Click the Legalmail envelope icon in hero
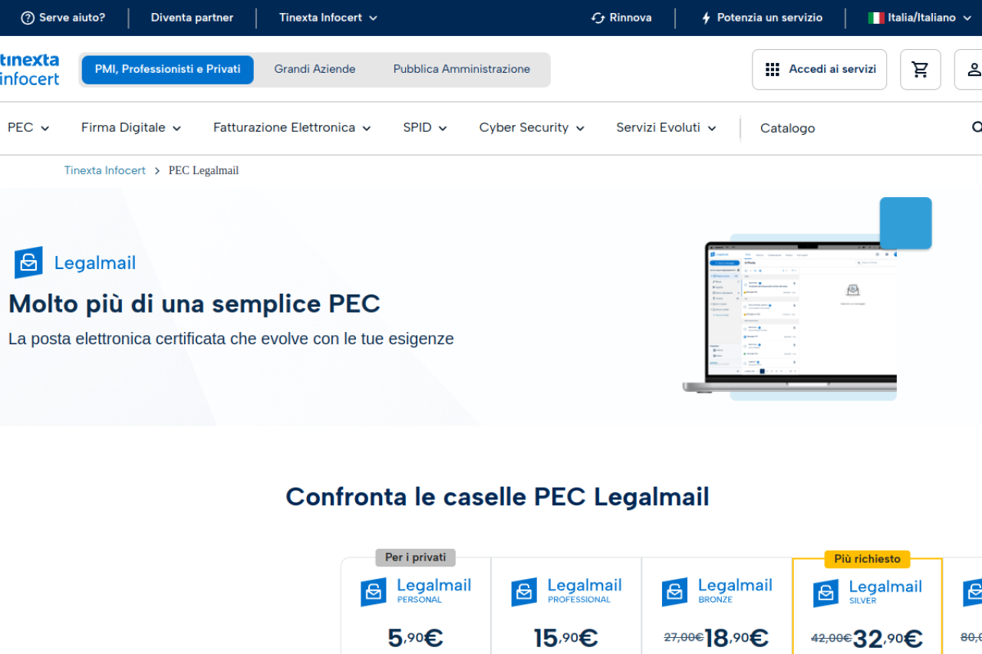 tap(28, 263)
